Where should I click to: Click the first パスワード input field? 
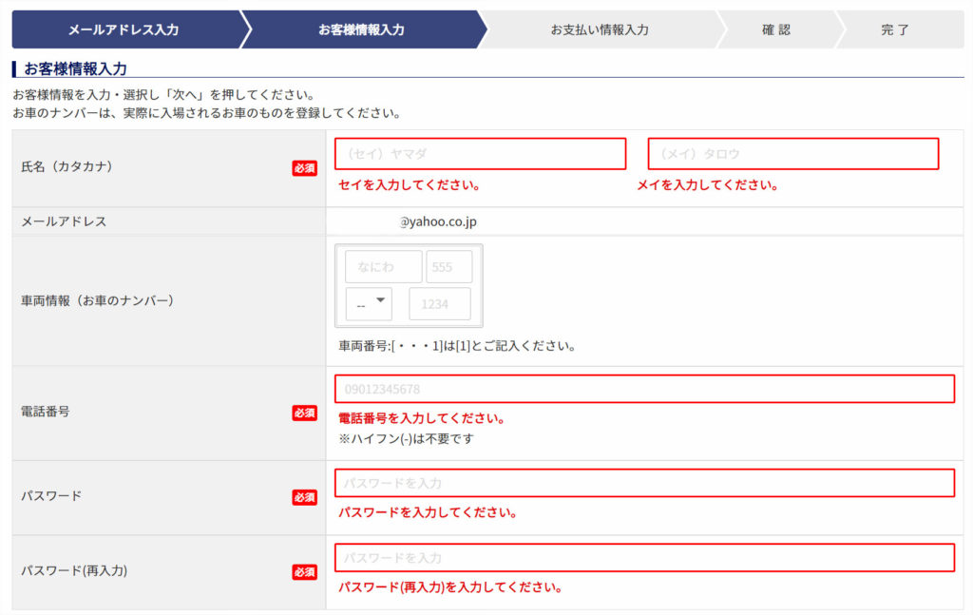(644, 483)
